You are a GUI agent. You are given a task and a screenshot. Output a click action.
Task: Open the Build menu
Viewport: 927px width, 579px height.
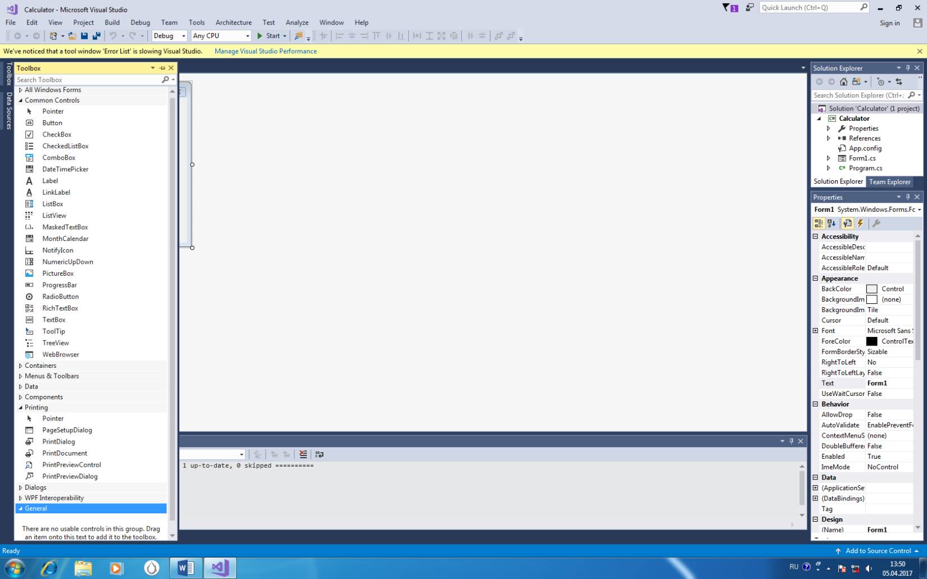[112, 22]
